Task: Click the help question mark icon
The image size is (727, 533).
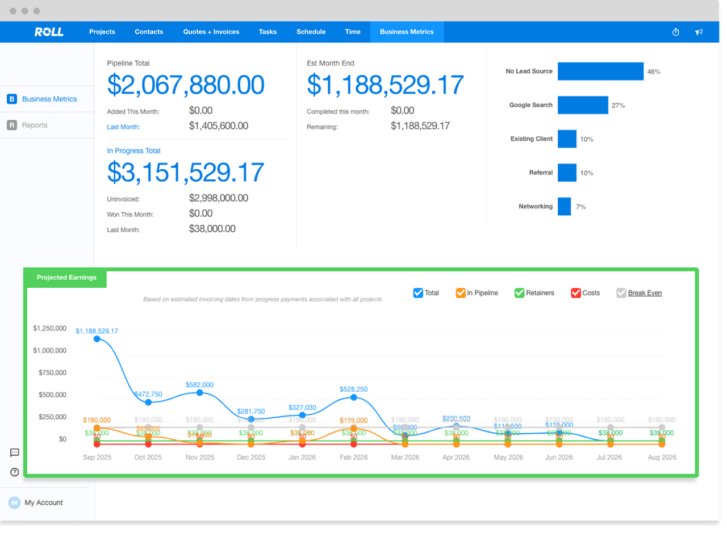Action: [15, 472]
